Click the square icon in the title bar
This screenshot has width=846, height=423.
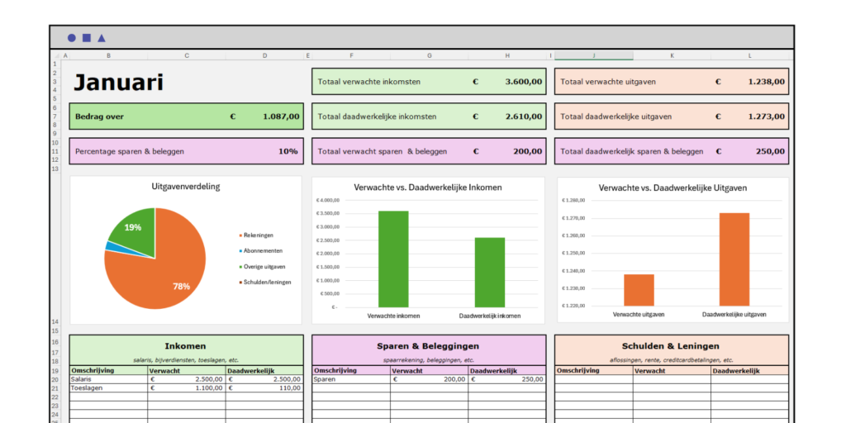[86, 38]
